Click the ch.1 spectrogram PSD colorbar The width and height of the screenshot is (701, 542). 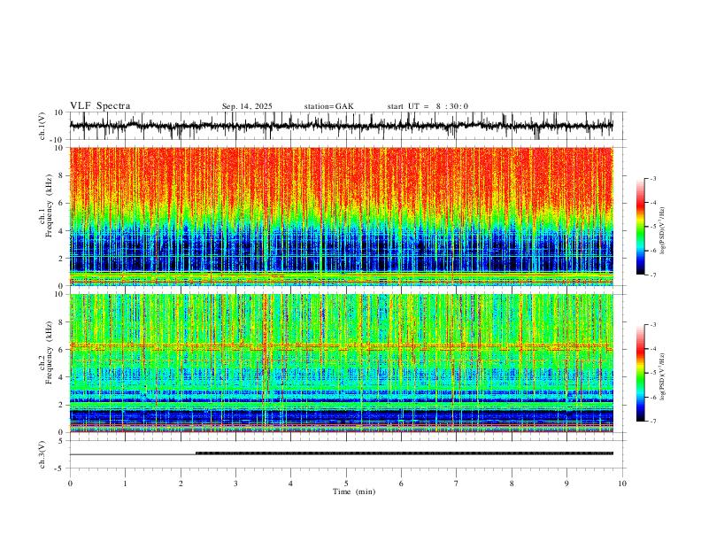click(641, 226)
